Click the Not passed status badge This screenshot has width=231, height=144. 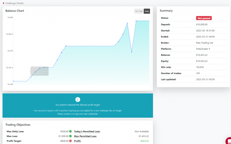(x=204, y=18)
